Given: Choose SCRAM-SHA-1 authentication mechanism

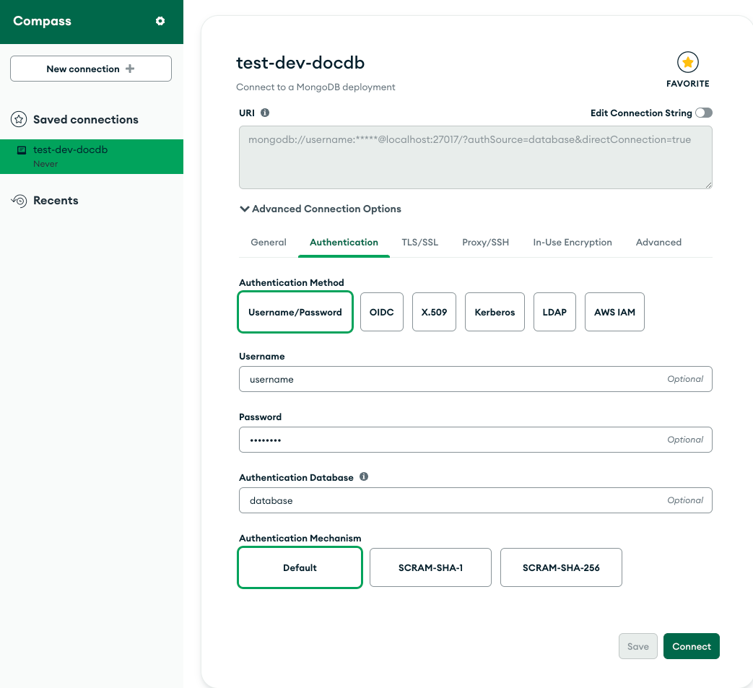Looking at the screenshot, I should (x=431, y=567).
